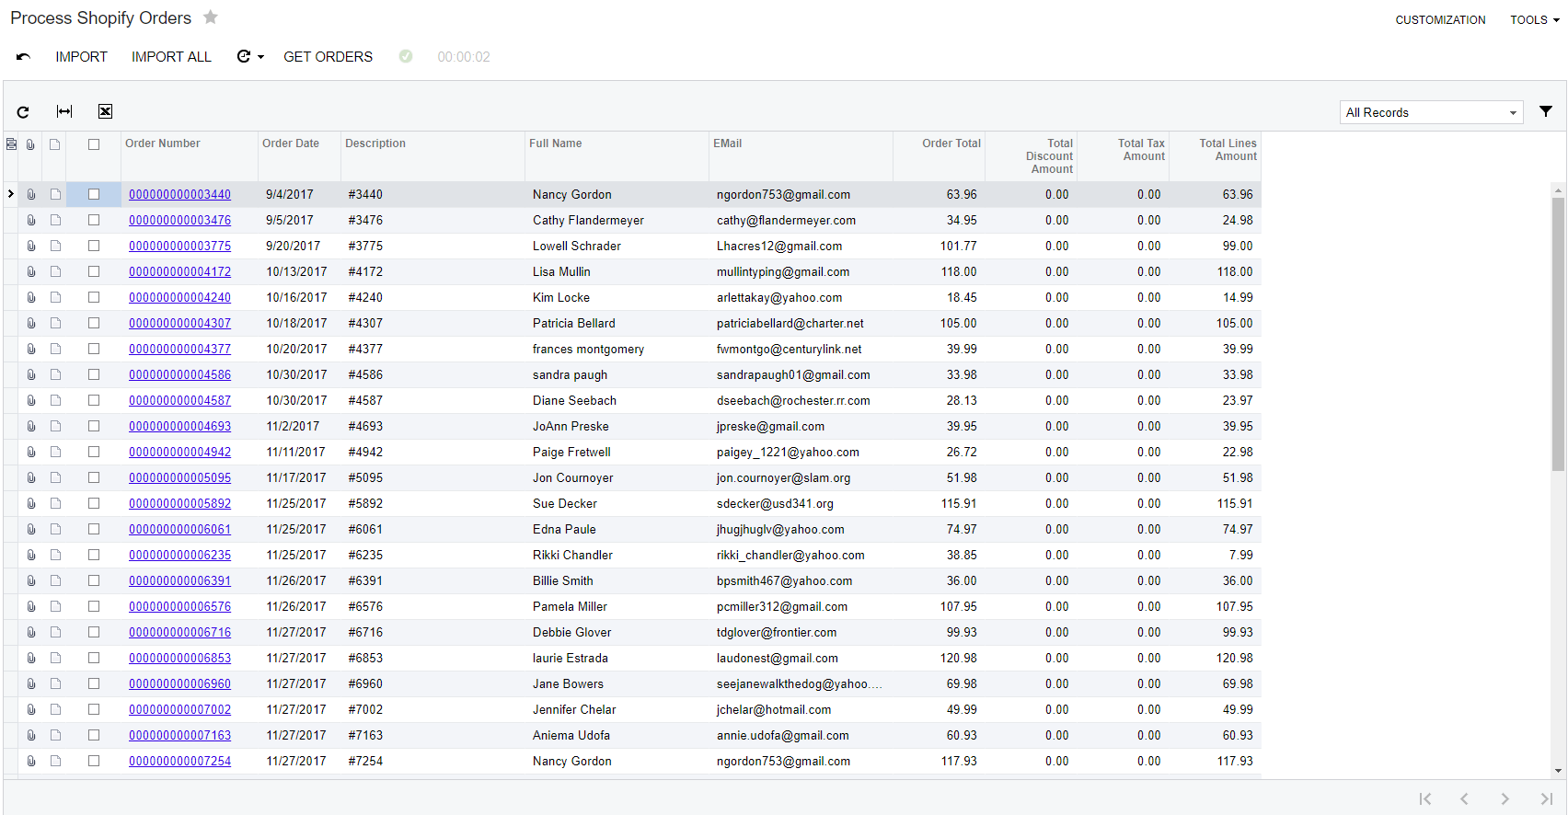Open note icon for Kim Locke row
Screen dimensions: 1568x815
(x=55, y=297)
